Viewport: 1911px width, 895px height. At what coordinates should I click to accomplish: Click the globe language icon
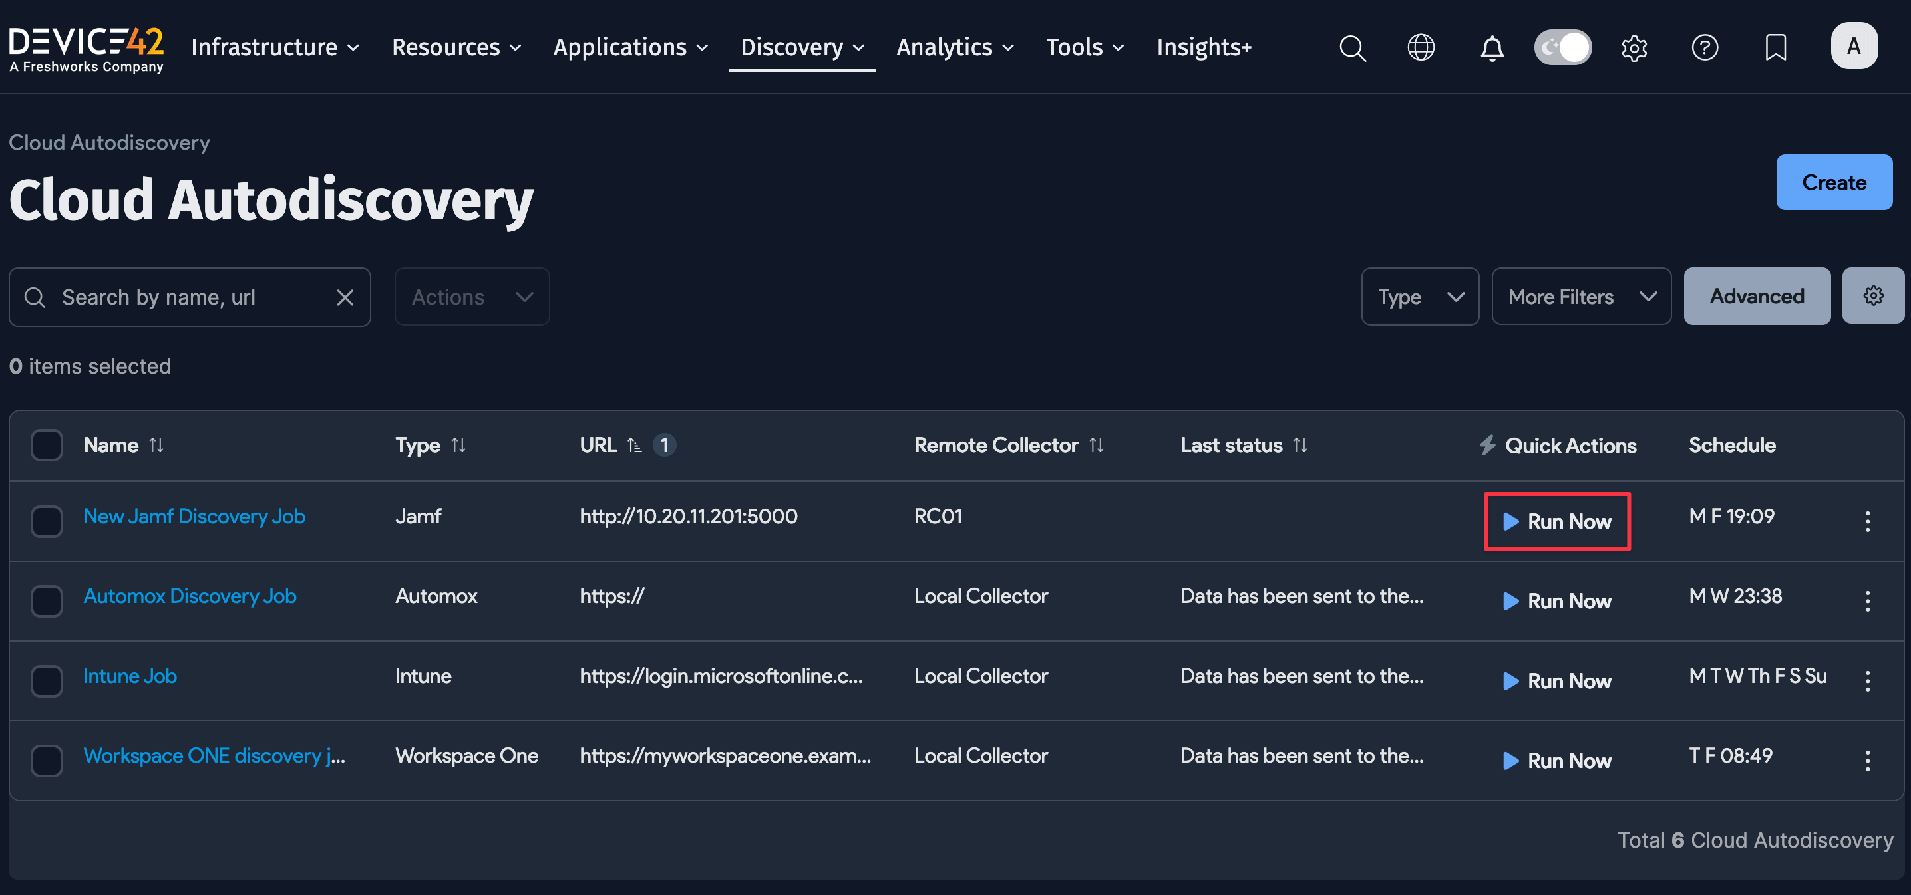(x=1421, y=47)
